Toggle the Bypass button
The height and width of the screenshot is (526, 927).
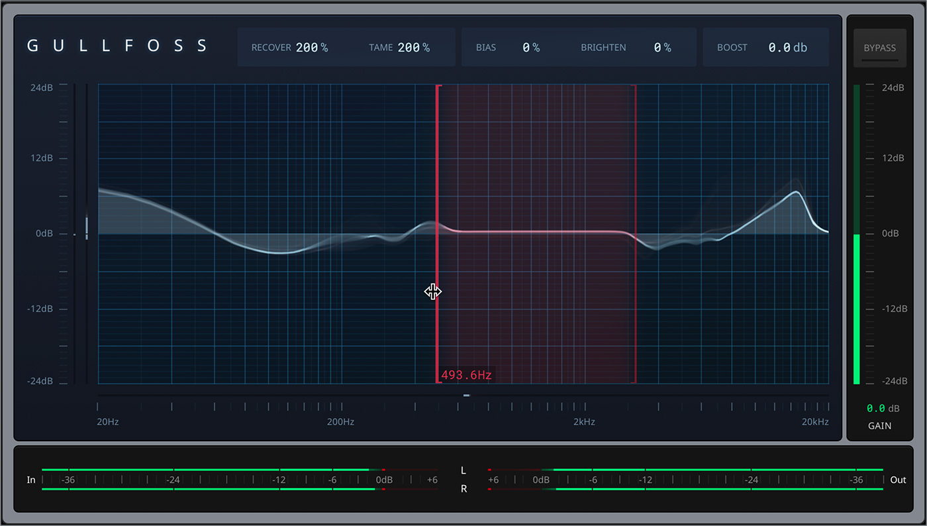[879, 48]
